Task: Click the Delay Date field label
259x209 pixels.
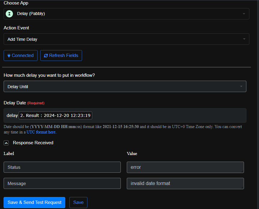Action: coord(15,103)
